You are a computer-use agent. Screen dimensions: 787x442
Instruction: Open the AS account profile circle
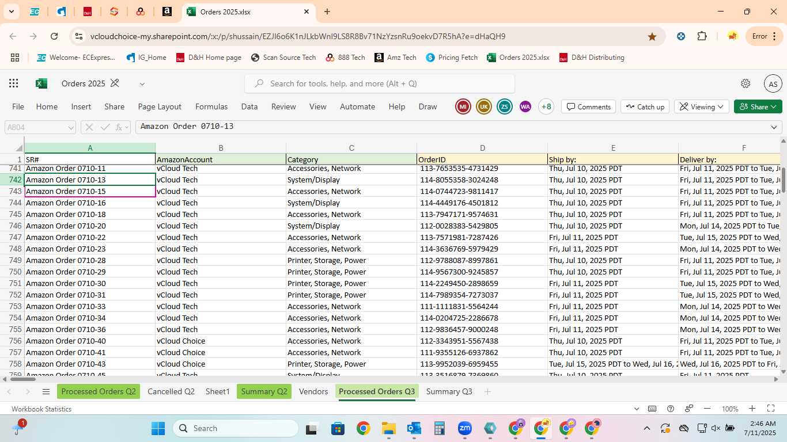(x=773, y=83)
